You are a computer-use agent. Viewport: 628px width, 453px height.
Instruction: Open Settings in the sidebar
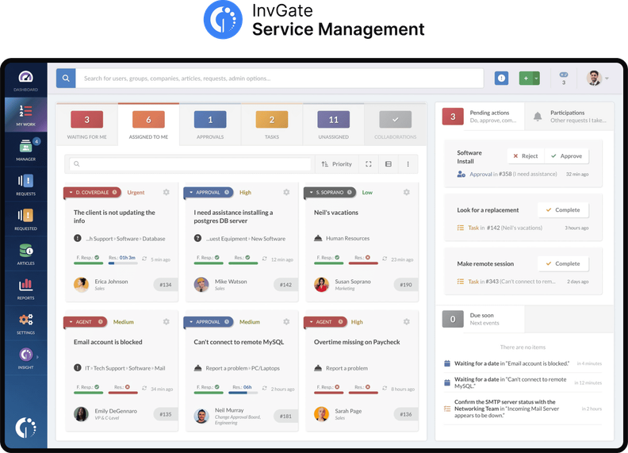(25, 324)
